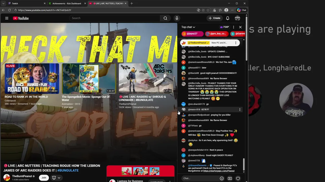Open a new browser tab
The width and height of the screenshot is (325, 182).
point(132,4)
